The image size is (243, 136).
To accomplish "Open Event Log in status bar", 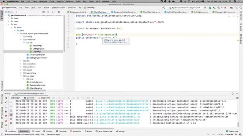I will click(232, 131).
